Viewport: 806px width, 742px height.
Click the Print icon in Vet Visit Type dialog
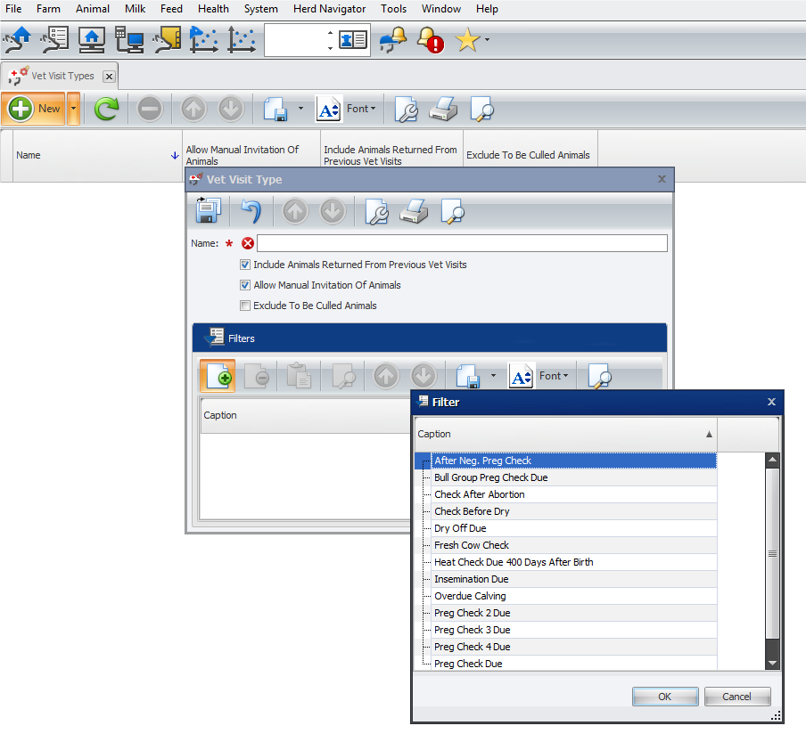(x=414, y=212)
